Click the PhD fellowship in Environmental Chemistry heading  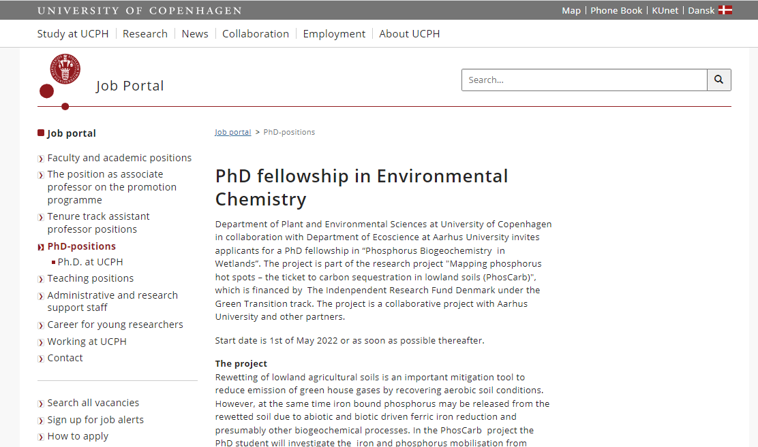(x=361, y=187)
